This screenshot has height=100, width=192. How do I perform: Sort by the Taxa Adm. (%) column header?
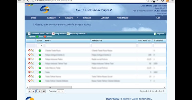(x=144, y=41)
